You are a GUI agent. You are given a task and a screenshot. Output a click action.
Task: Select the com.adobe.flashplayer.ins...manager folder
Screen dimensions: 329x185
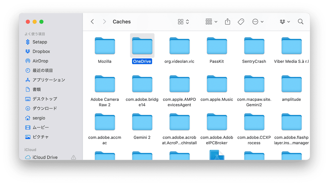coord(291,122)
